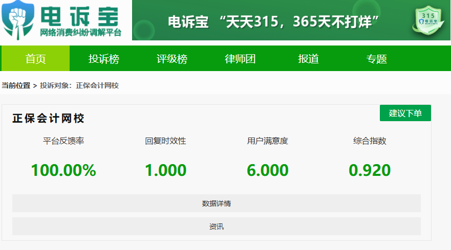Click the 天天315 green banner

(x=291, y=20)
